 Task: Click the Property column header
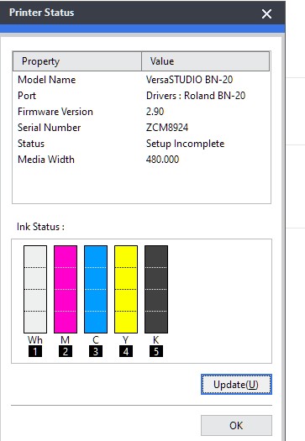coord(77,61)
